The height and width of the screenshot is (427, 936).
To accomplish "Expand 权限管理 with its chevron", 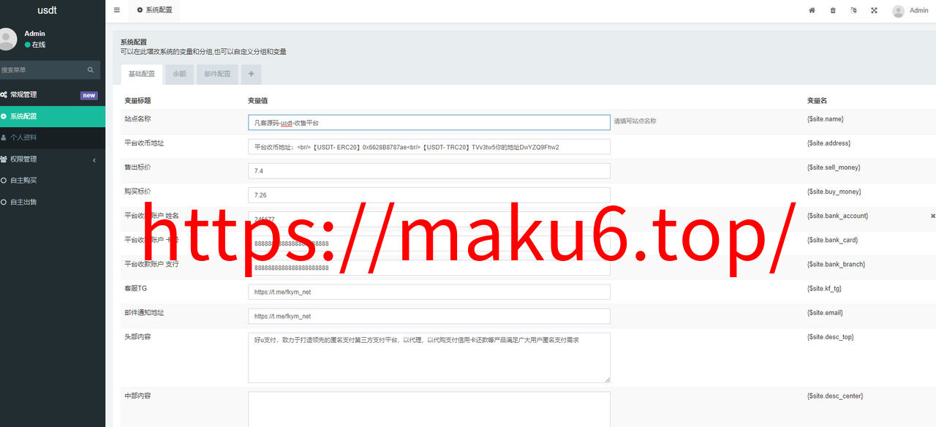I will coord(94,159).
